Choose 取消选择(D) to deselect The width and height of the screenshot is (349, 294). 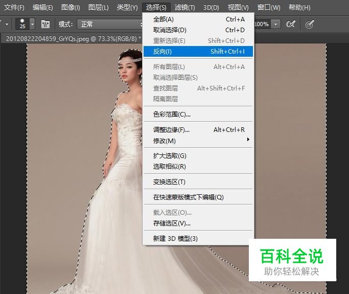(x=198, y=30)
